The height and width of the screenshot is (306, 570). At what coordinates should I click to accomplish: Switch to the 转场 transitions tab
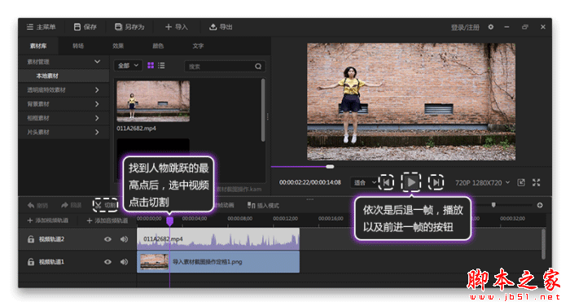(78, 46)
